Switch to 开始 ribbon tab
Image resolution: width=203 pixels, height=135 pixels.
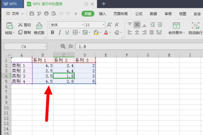coord(88,13)
